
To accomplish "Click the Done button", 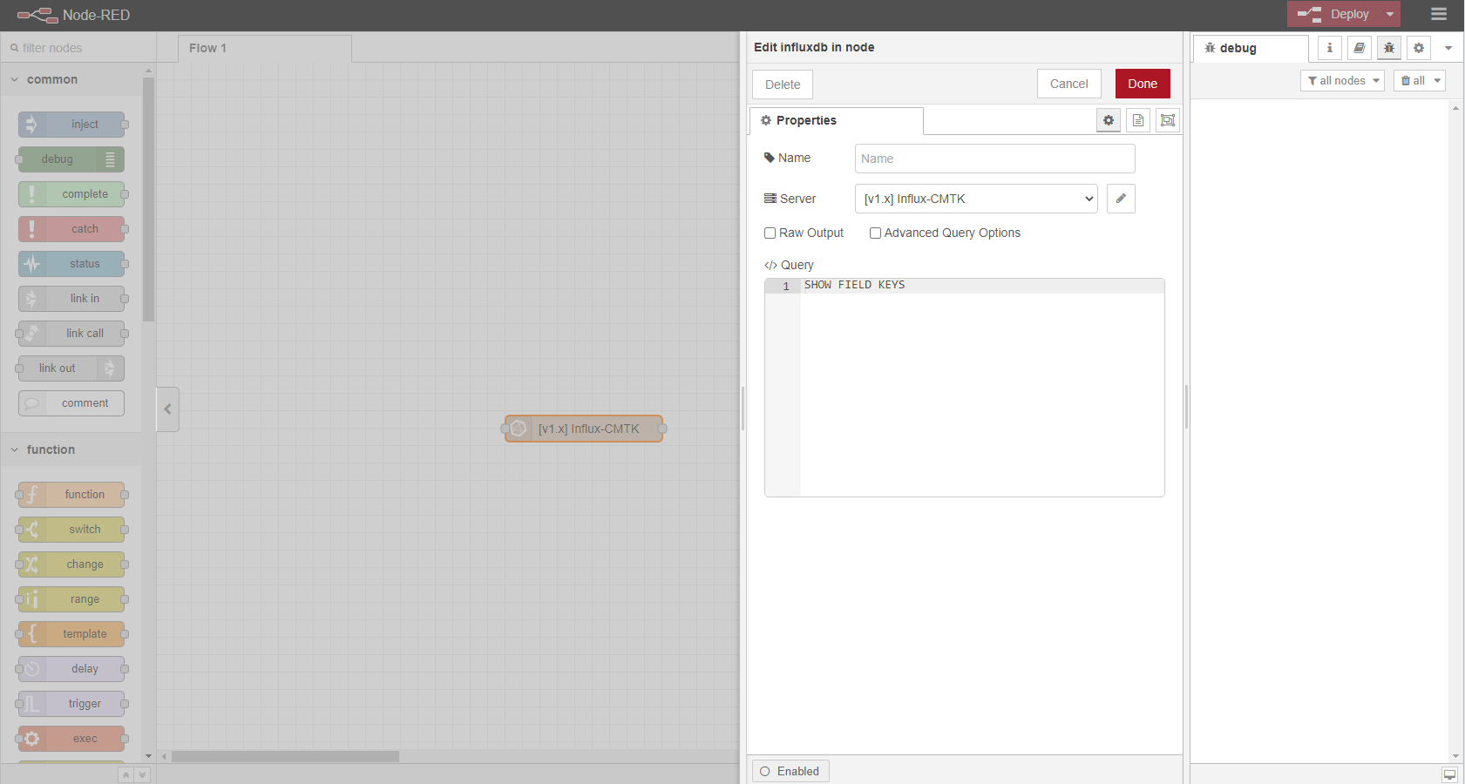I will (x=1142, y=84).
